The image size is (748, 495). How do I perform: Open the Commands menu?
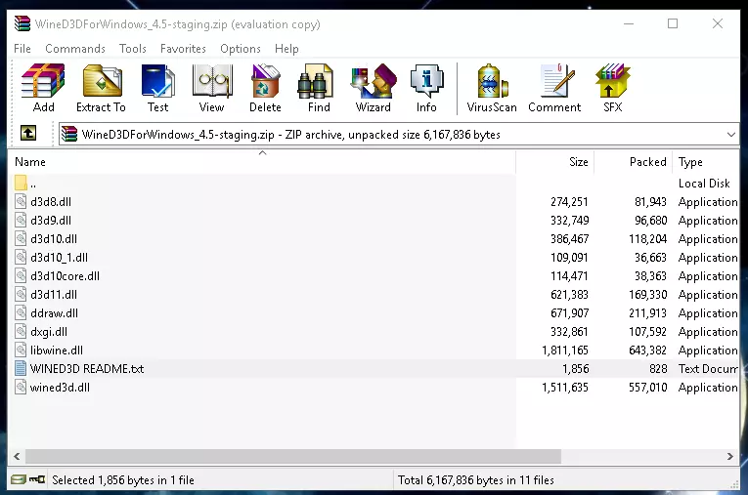coord(75,49)
